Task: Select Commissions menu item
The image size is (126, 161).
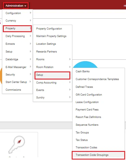Action: pyautogui.click(x=17, y=90)
